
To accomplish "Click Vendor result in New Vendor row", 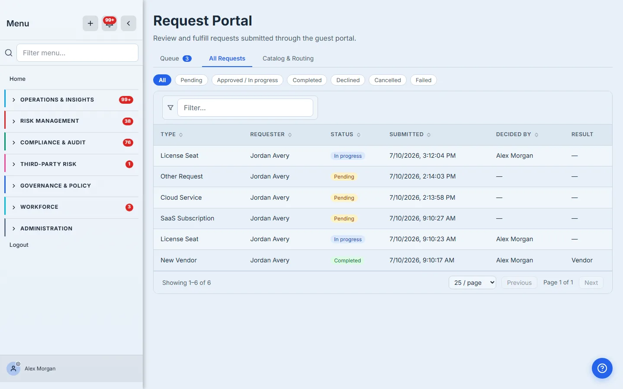I will tap(582, 260).
